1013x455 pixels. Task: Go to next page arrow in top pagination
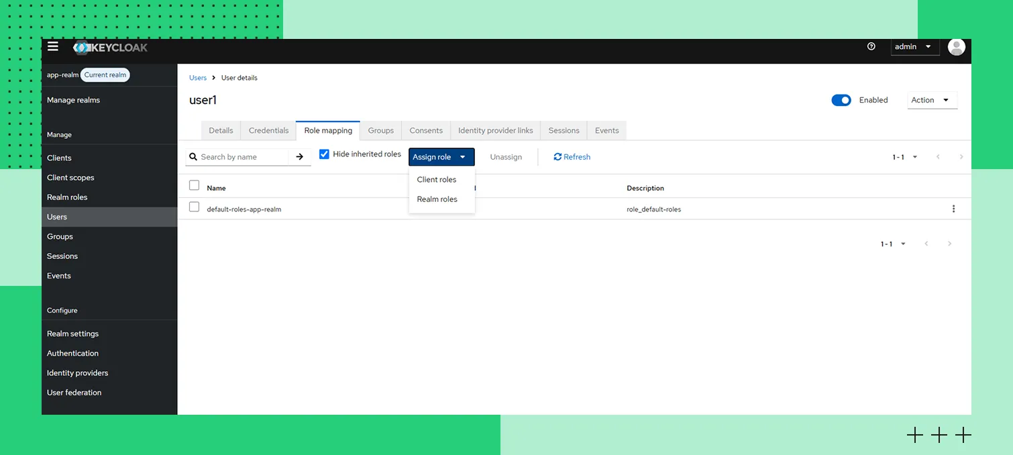(x=961, y=157)
